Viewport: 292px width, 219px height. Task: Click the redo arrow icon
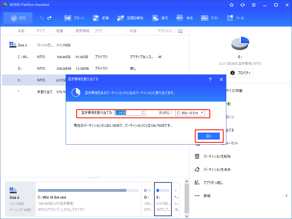click(49, 18)
